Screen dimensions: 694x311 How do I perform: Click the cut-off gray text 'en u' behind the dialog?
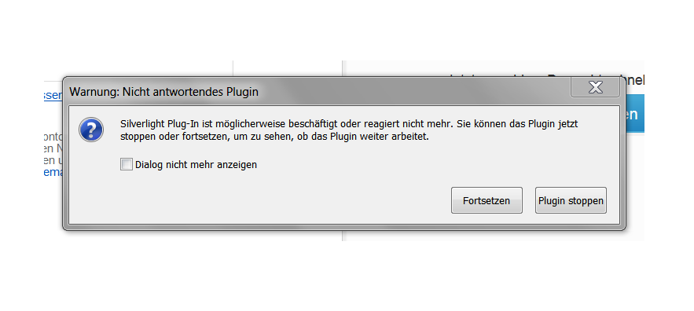53,159
